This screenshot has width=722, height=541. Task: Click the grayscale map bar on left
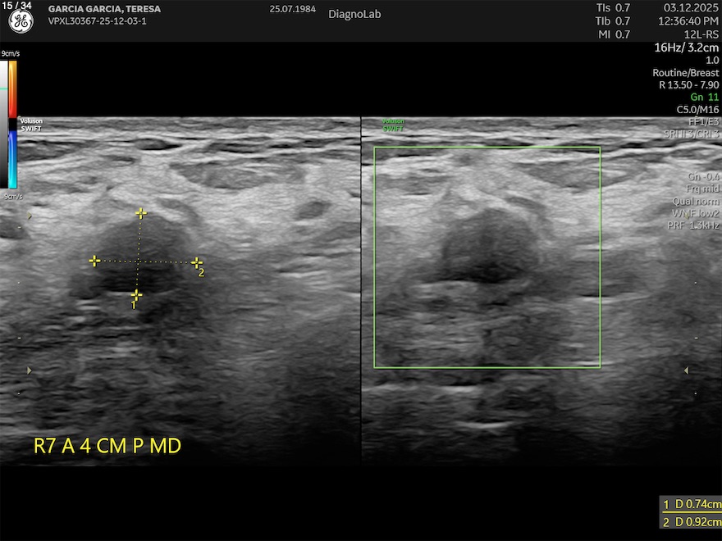pyautogui.click(x=4, y=123)
